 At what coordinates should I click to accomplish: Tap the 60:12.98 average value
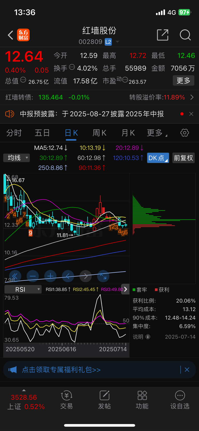click(x=91, y=158)
